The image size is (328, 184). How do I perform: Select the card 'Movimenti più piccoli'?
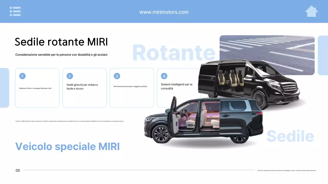point(132,88)
